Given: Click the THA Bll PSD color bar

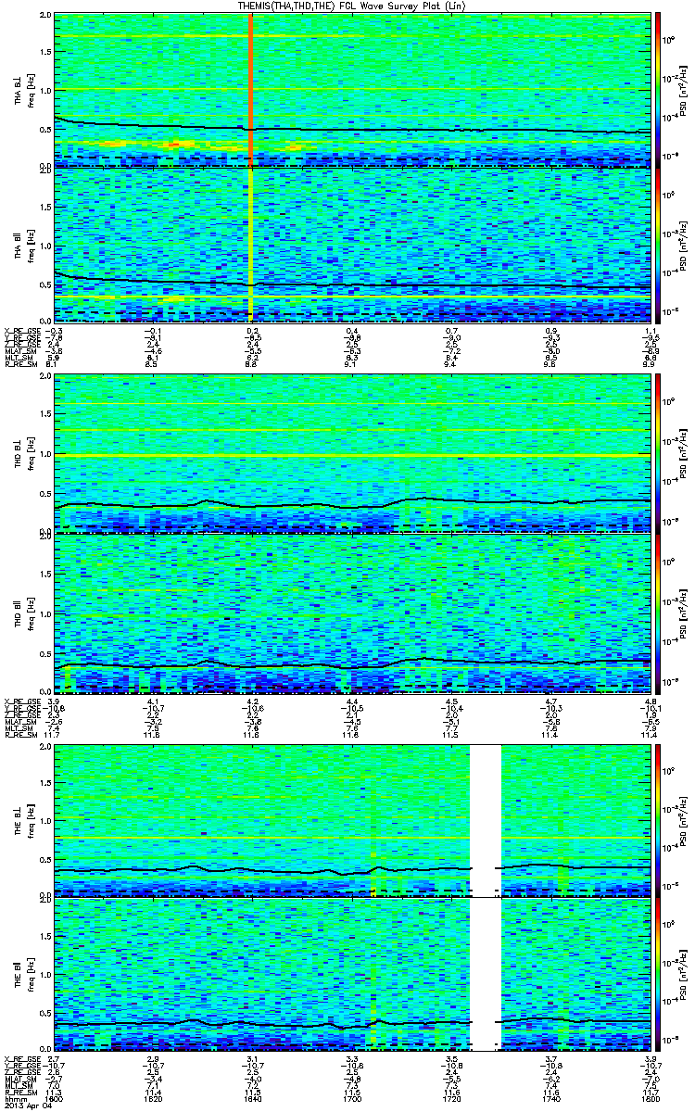Looking at the screenshot, I should [x=659, y=245].
